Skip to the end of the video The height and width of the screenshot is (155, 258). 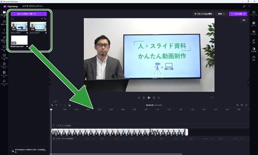coord(159,98)
